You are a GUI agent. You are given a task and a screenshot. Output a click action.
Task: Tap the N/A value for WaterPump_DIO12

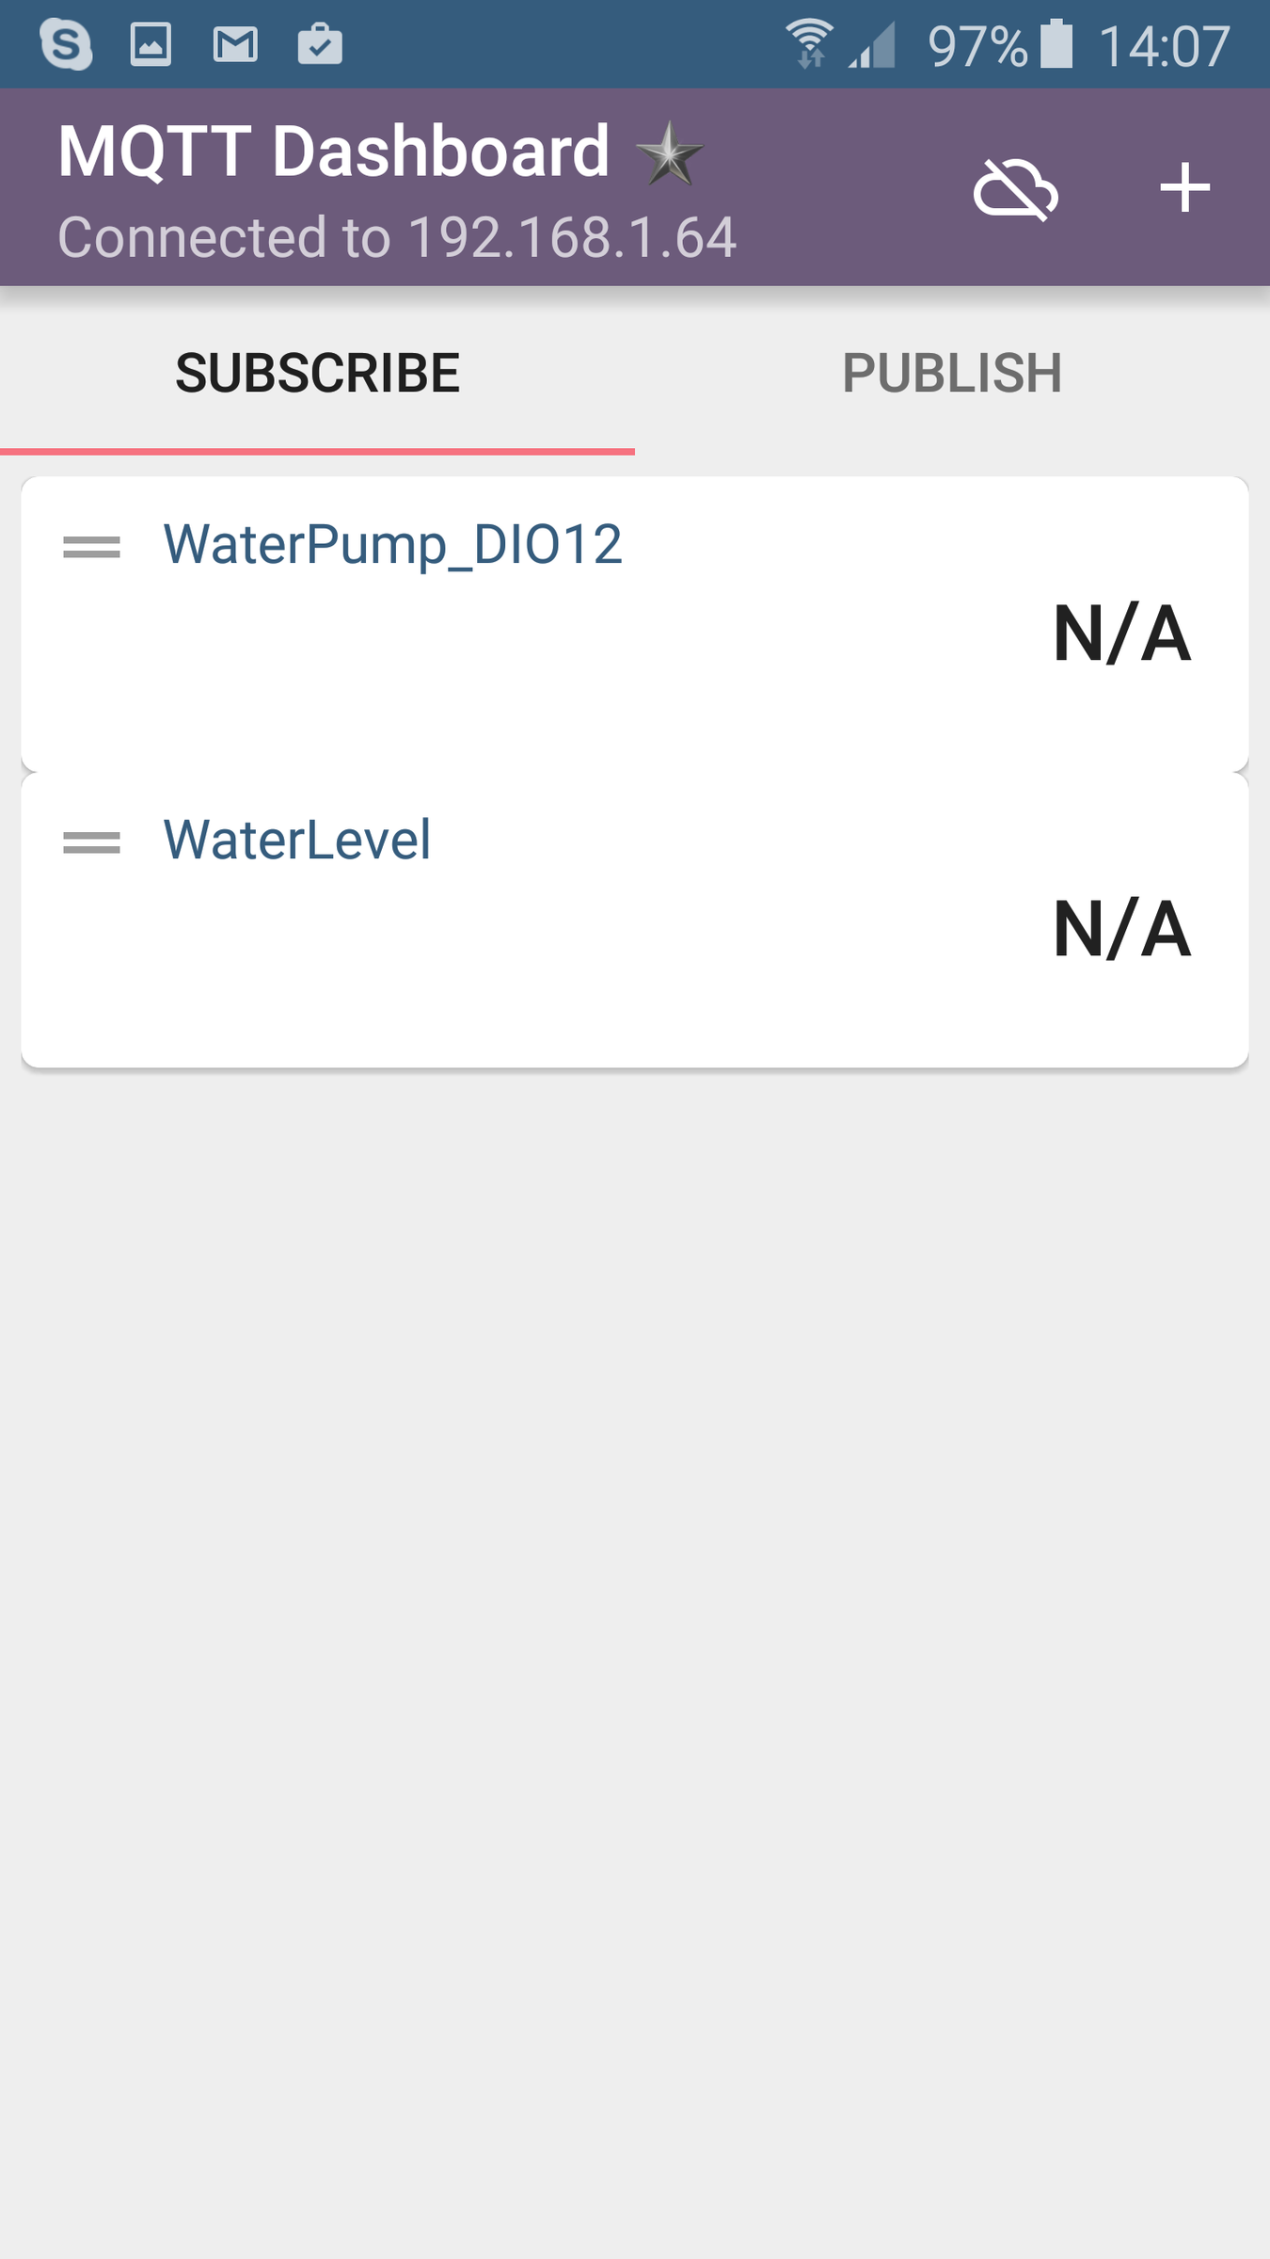pos(1121,633)
